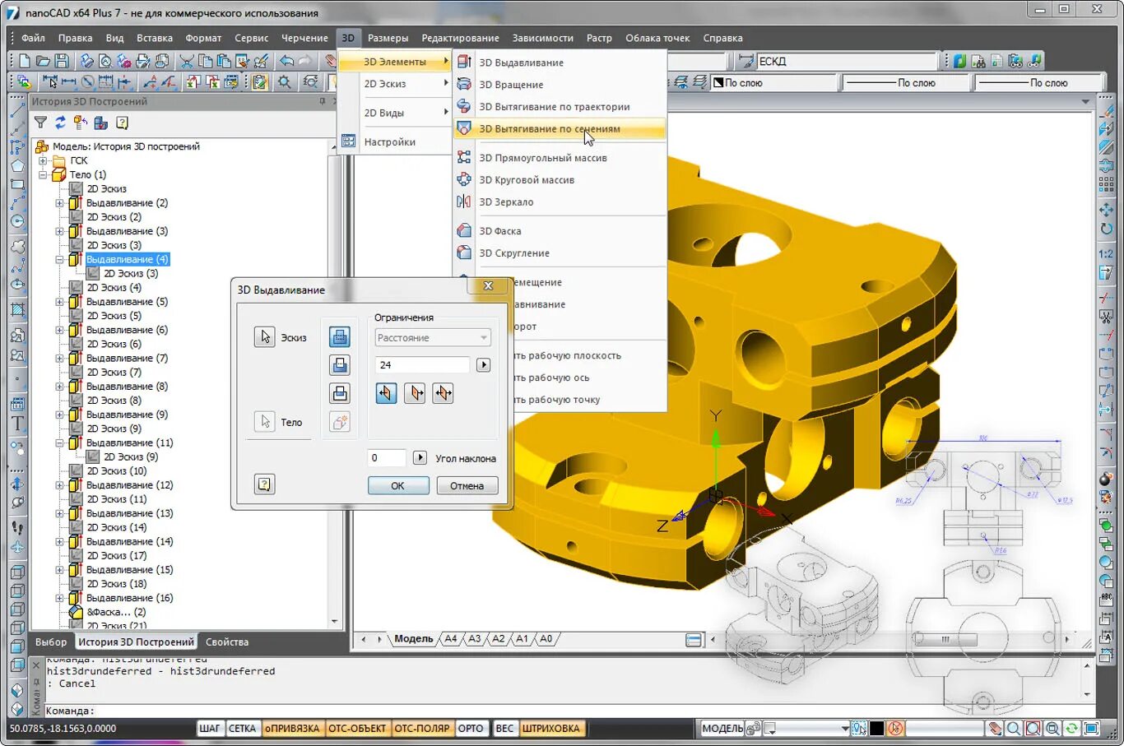Image resolution: width=1124 pixels, height=746 pixels.
Task: Toggle ОРТО ortho mode
Action: pyautogui.click(x=471, y=728)
